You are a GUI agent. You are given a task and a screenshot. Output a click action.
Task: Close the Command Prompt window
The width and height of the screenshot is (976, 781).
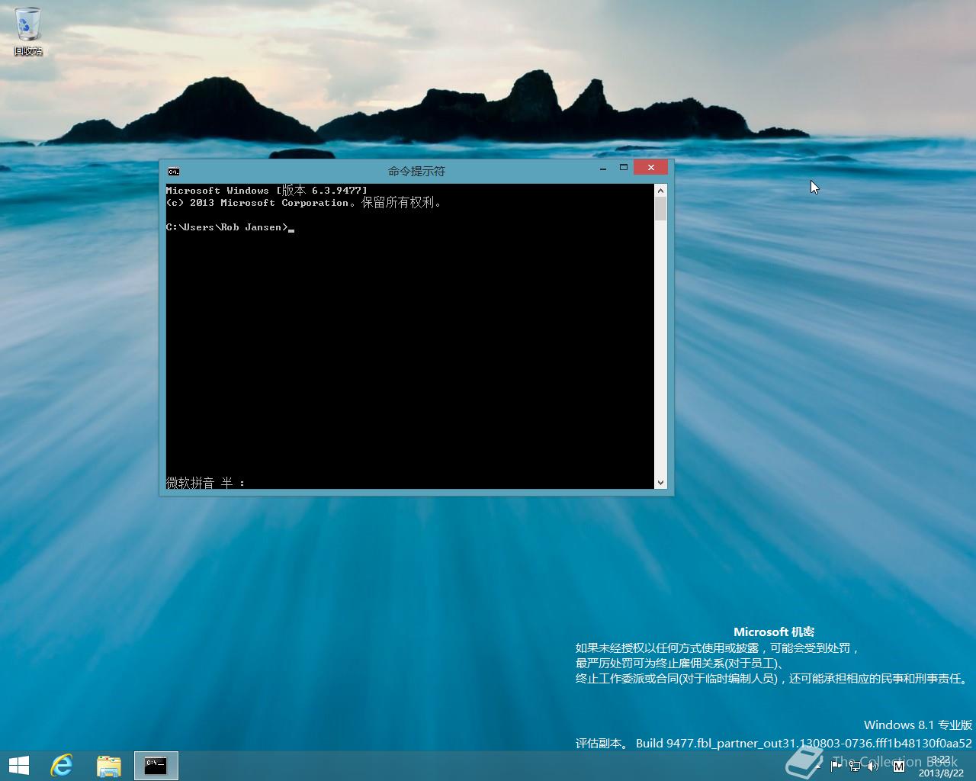[x=650, y=168]
